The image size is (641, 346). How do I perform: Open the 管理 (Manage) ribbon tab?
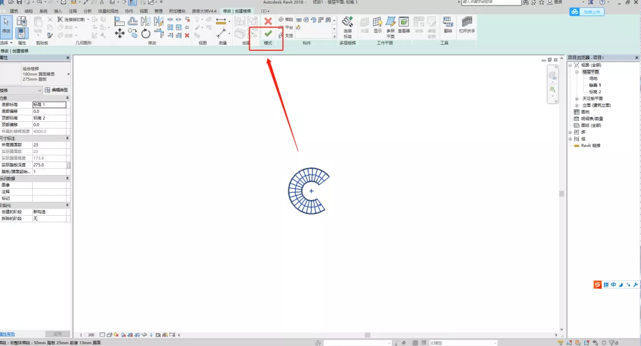pos(159,11)
